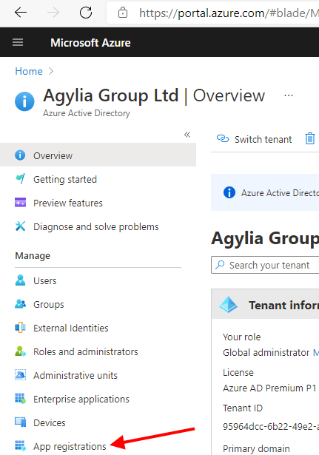This screenshot has height=455, width=319.
Task: Click the breadcrumb chevron after Home
Action: (x=51, y=71)
